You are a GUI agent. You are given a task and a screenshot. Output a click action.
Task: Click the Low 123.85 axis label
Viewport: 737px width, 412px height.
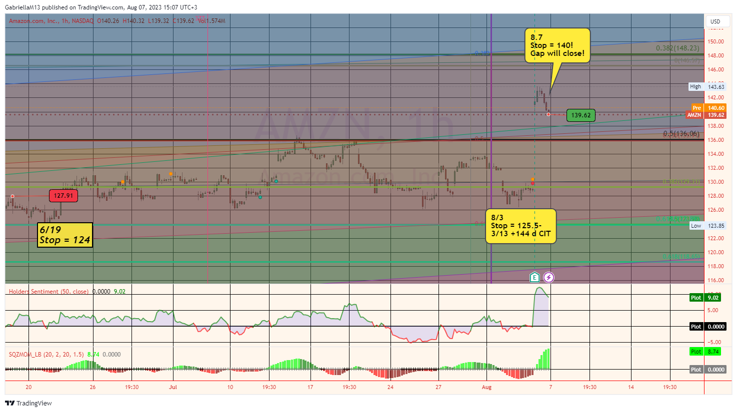(x=707, y=226)
